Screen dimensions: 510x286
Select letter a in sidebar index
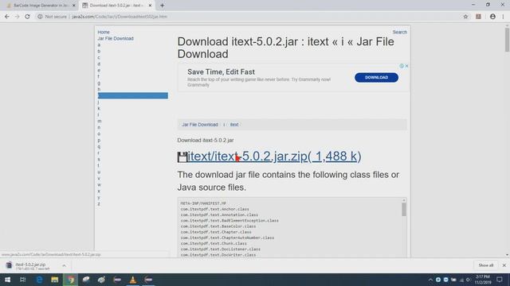pos(99,44)
